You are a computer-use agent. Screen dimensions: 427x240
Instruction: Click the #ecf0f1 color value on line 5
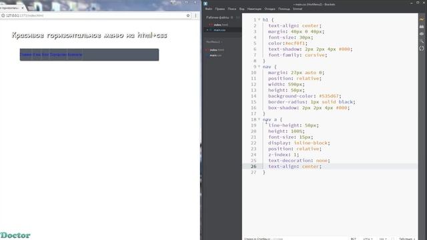click(295, 43)
